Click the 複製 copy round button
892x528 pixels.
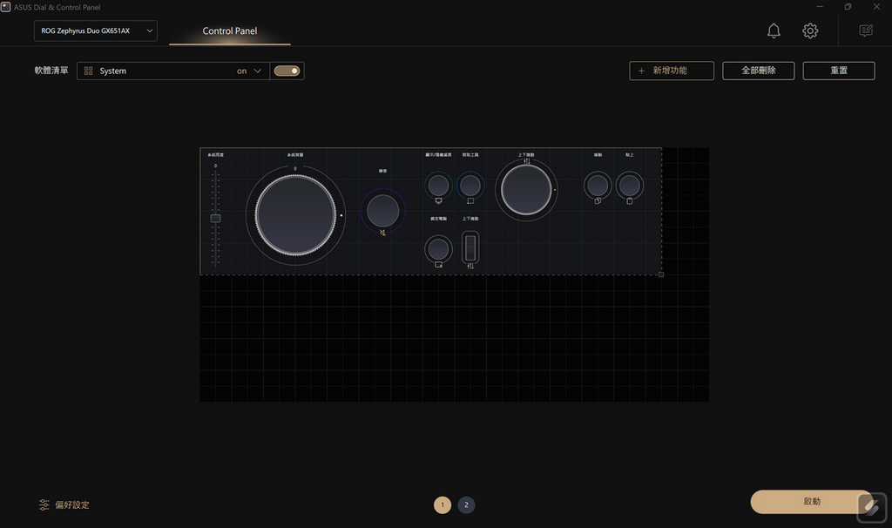click(598, 185)
